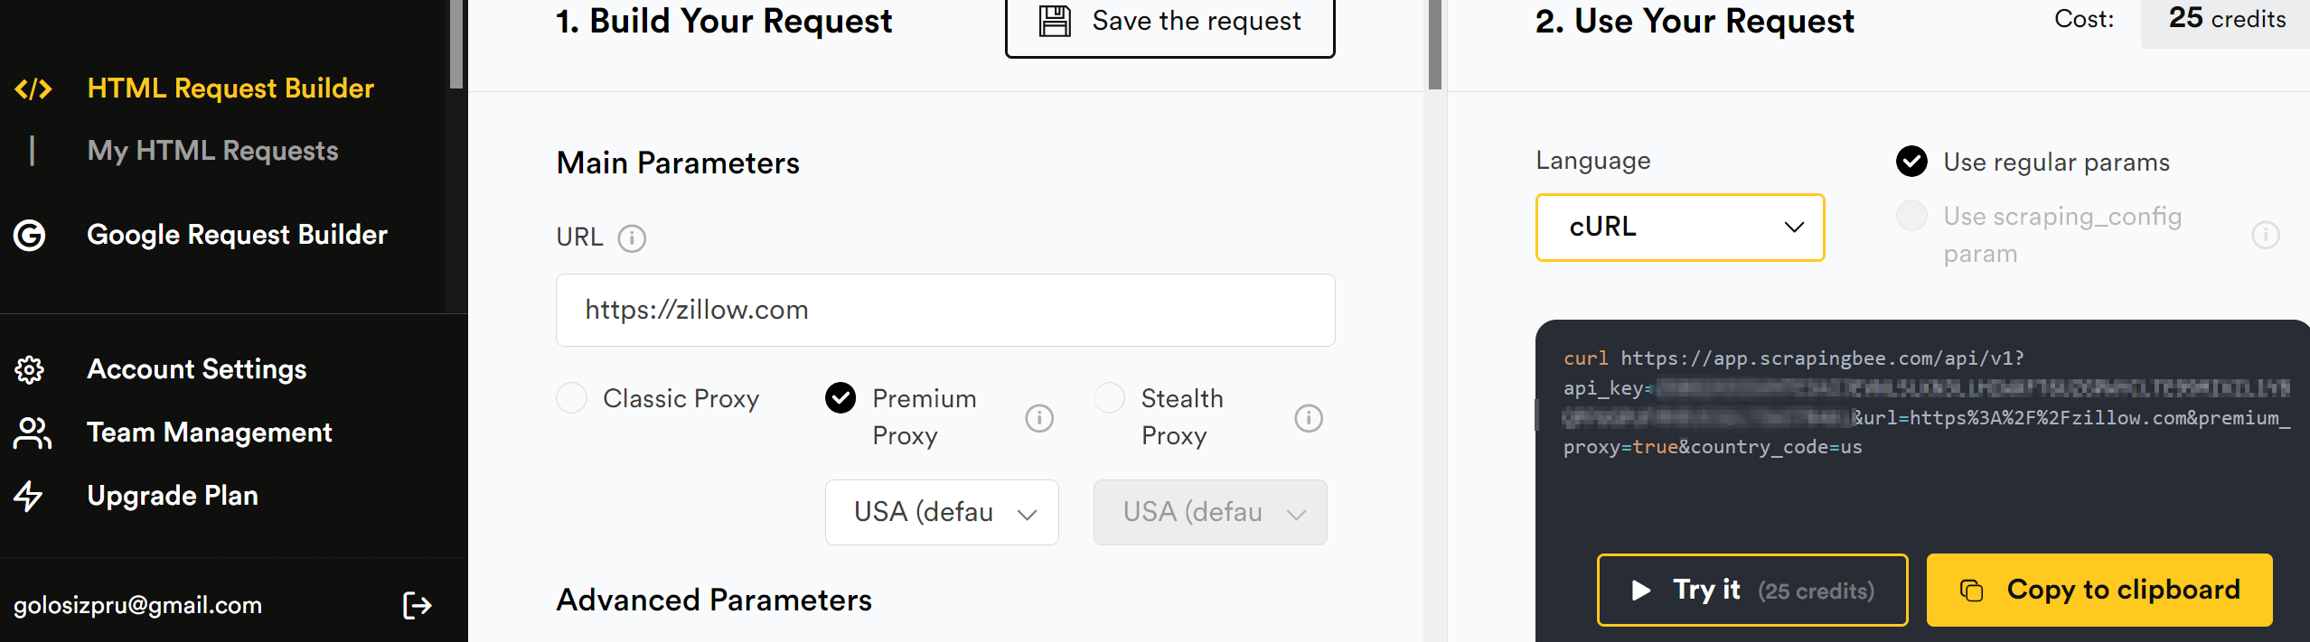Switch to My HTML Requests

(212, 150)
